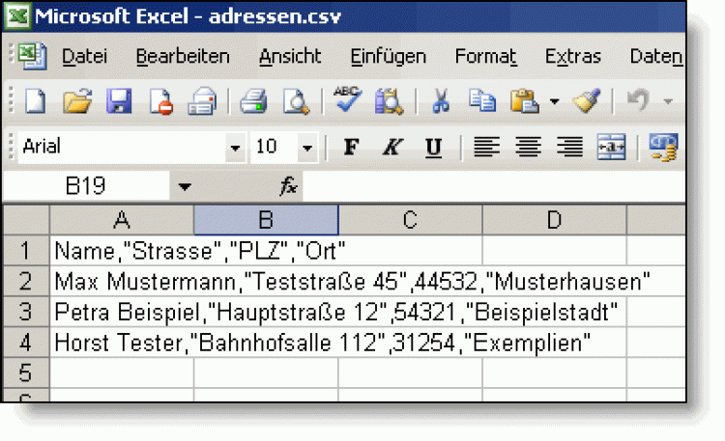Open the Arial font name dropdown
This screenshot has height=441, width=725.
pos(235,148)
